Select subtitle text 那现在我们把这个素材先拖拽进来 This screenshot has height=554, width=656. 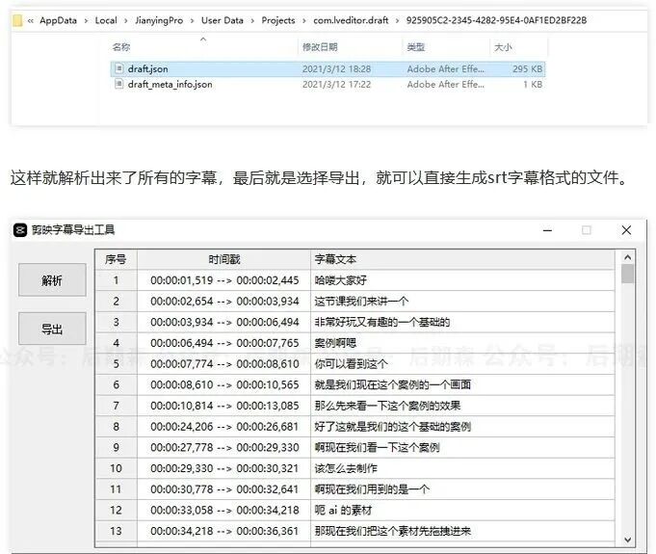[x=393, y=532]
